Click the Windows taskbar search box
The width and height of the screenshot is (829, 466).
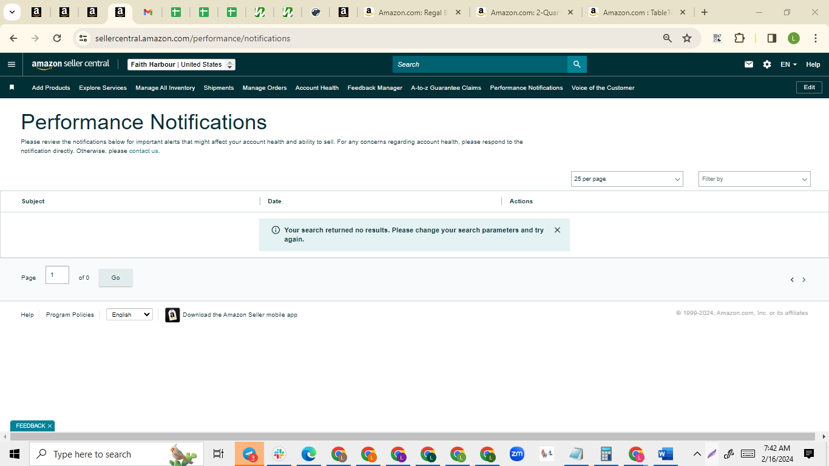(117, 454)
